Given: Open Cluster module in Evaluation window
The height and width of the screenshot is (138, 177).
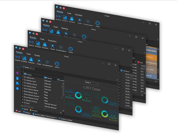Looking at the screenshot, I should [x=53, y=47].
